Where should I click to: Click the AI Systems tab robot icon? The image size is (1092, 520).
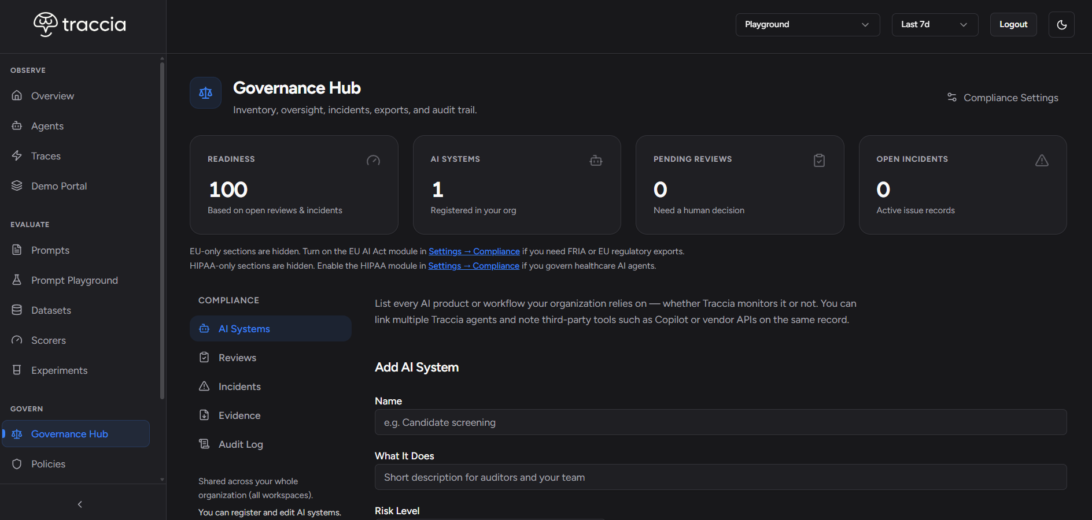[204, 328]
